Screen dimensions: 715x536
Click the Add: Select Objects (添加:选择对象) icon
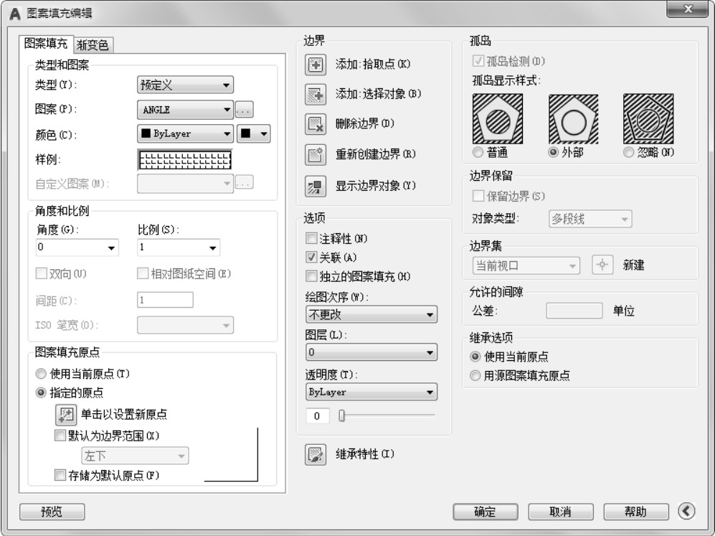point(315,95)
